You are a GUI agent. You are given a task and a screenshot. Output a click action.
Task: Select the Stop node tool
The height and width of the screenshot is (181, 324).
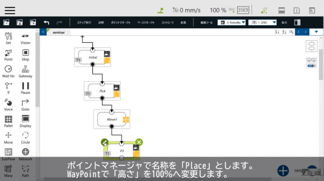click(x=26, y=55)
